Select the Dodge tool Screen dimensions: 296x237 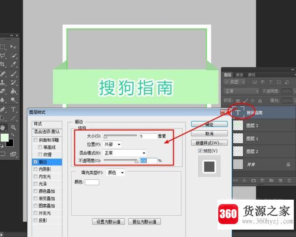click(13, 100)
